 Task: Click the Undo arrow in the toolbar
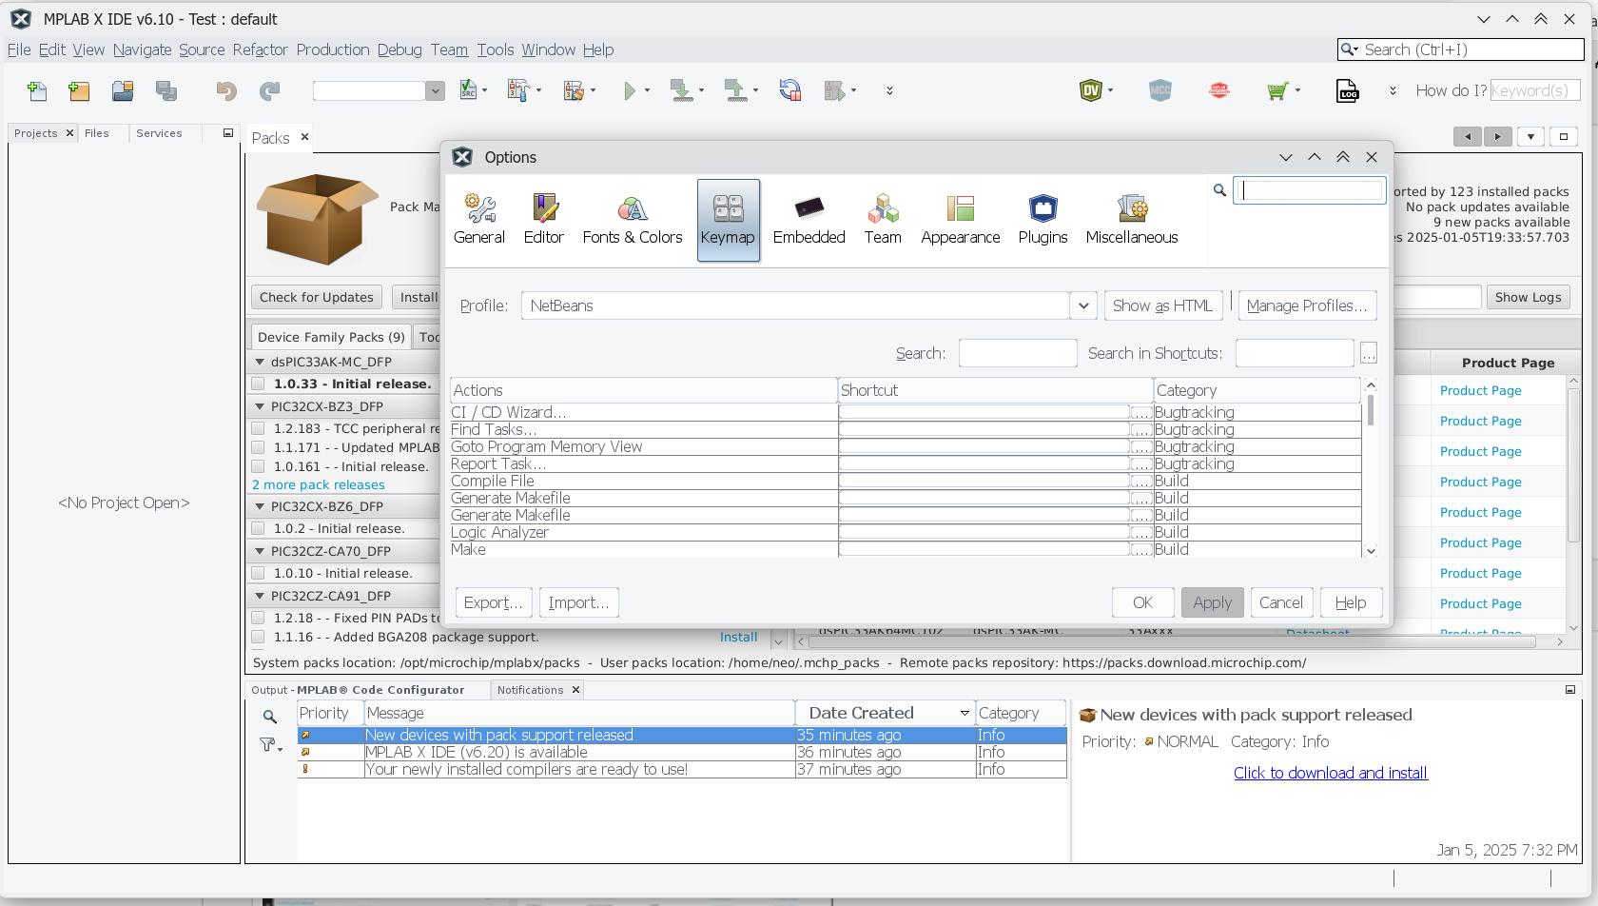coord(225,90)
